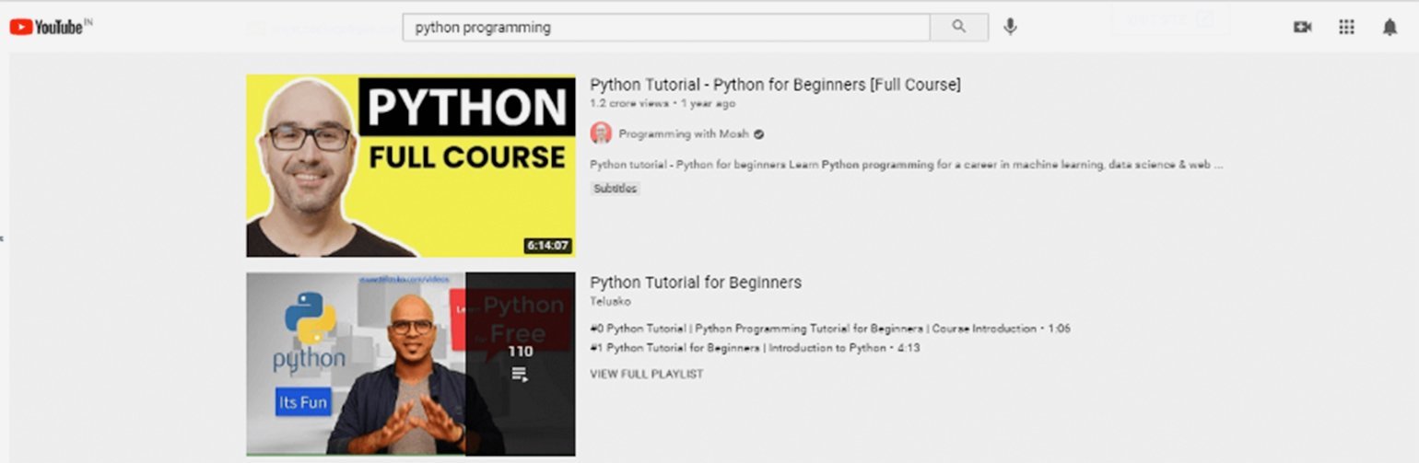This screenshot has width=1419, height=463.
Task: Open the create video camera icon
Action: (x=1302, y=28)
